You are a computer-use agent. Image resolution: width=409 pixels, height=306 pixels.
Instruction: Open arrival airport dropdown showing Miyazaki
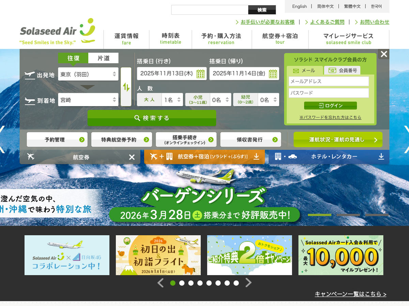click(88, 100)
